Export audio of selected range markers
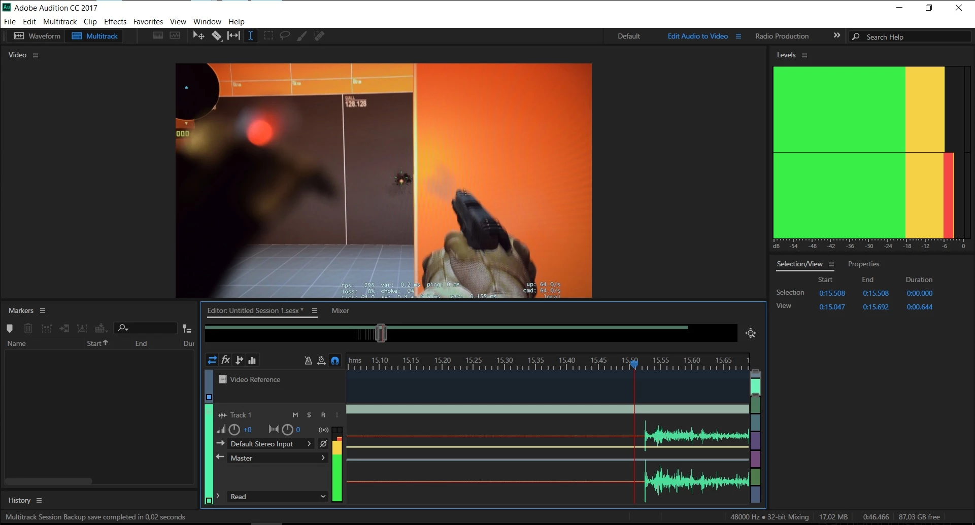 coord(82,329)
